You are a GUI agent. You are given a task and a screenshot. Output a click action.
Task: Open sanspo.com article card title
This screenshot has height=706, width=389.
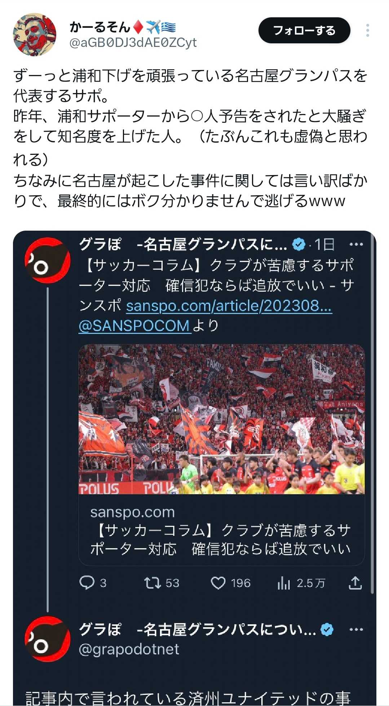[x=221, y=540]
